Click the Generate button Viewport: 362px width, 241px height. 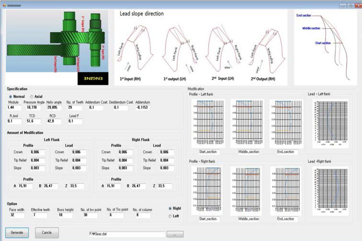[17, 233]
